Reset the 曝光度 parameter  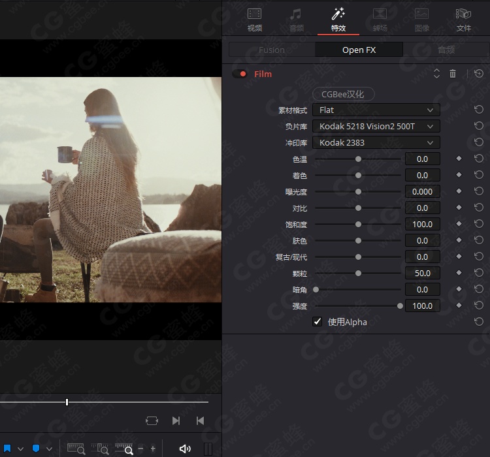479,191
